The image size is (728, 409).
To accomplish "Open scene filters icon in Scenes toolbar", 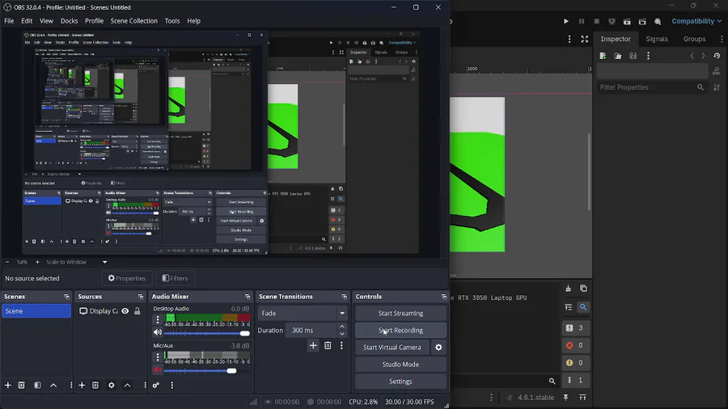I will click(37, 385).
